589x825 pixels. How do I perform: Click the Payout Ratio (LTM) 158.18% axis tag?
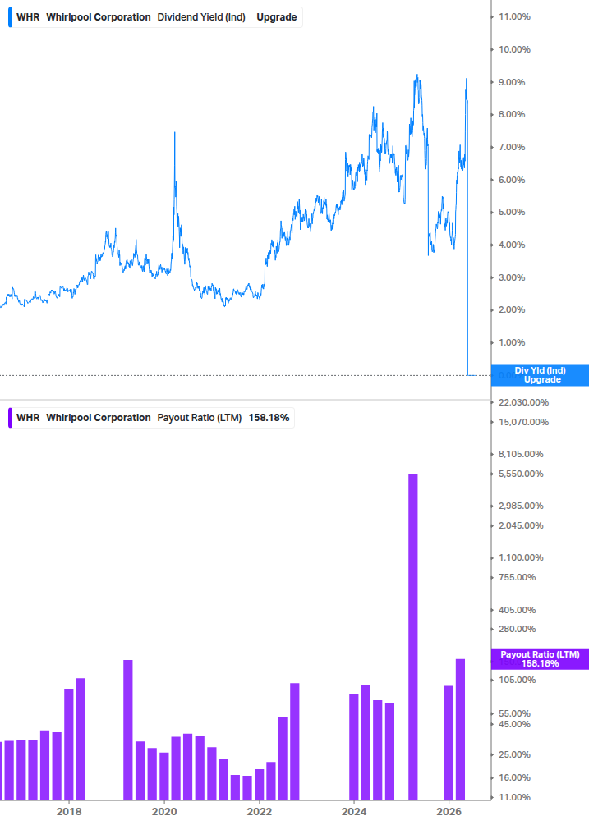(x=540, y=658)
